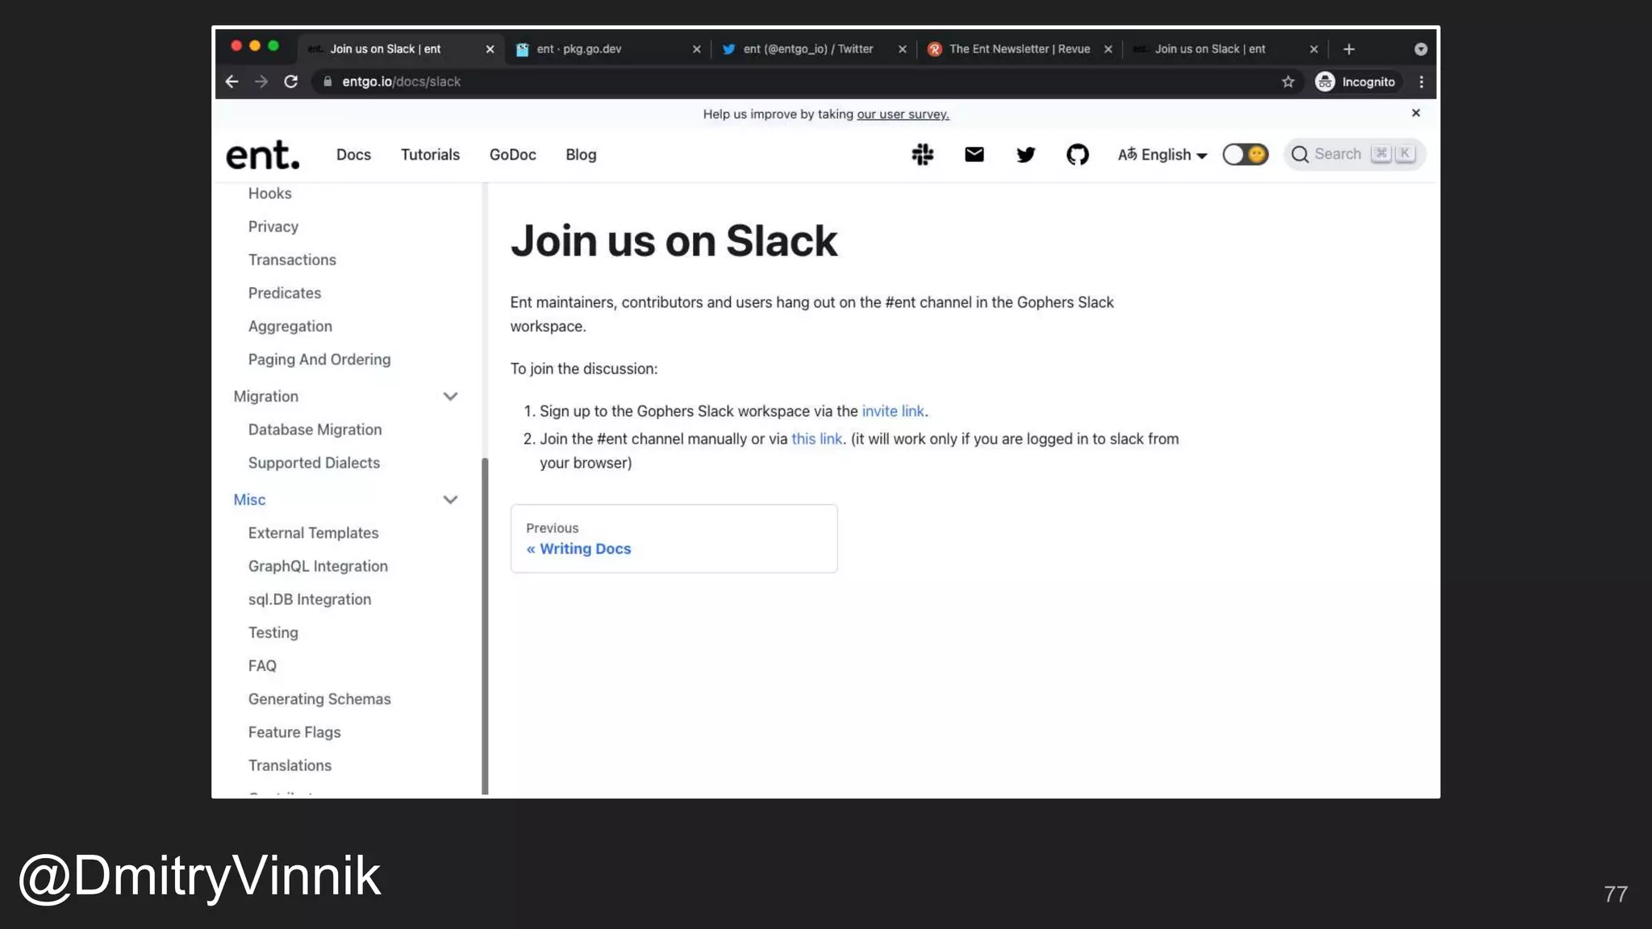
Task: Open GraphQL Integration sidebar page
Action: [x=317, y=566]
